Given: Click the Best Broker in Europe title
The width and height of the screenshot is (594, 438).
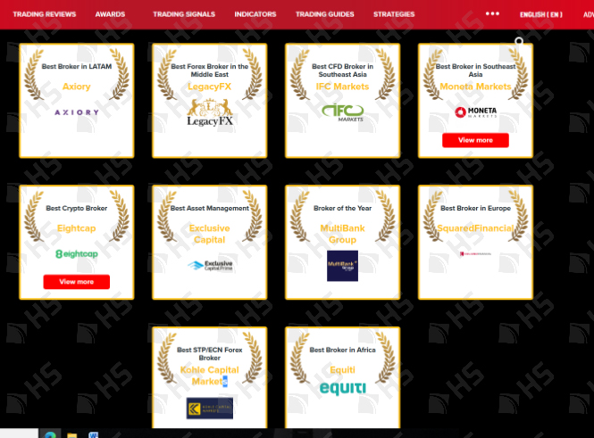Looking at the screenshot, I should (475, 209).
